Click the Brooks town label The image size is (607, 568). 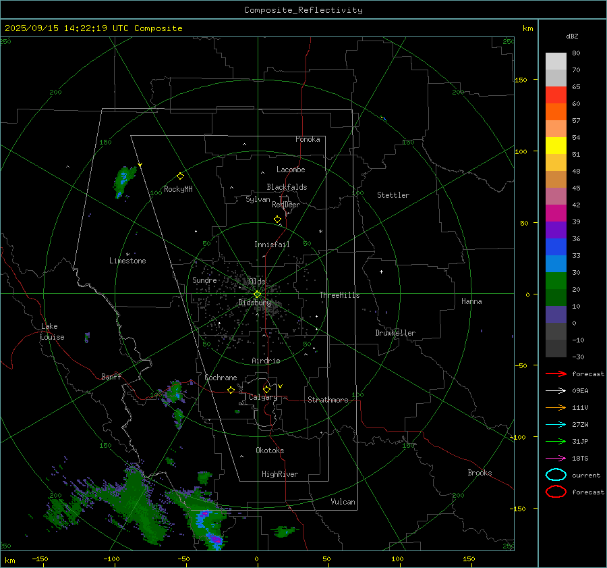[x=480, y=473]
